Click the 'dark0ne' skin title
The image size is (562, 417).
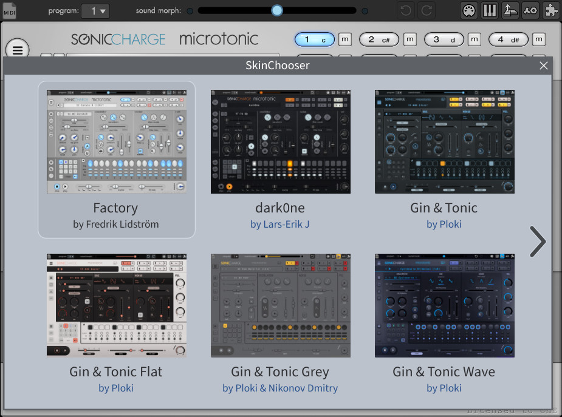tap(280, 208)
